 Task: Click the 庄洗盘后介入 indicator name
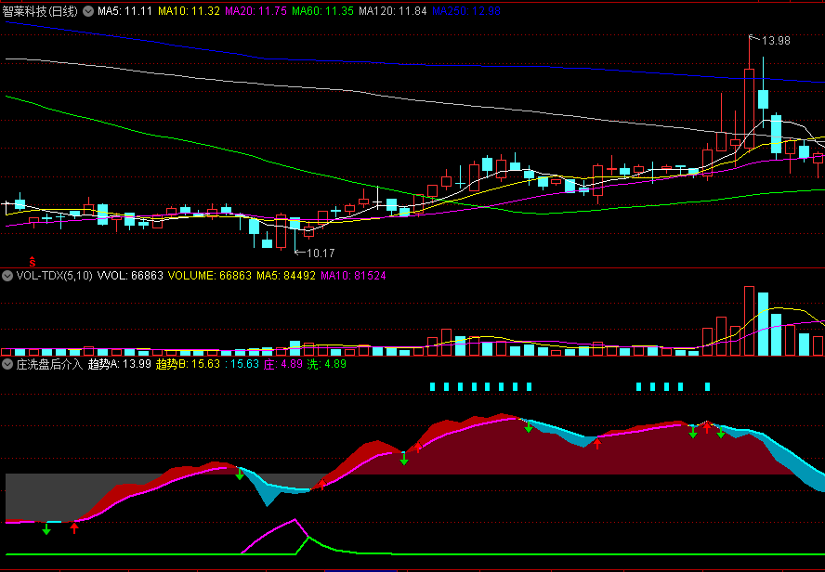tap(49, 364)
